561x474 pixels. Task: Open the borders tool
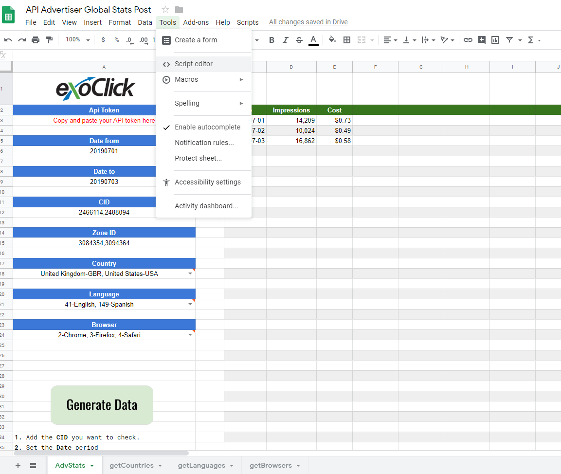pyautogui.click(x=347, y=40)
